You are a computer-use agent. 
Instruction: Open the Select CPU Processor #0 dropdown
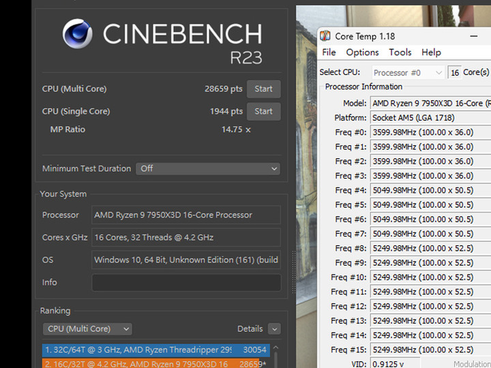click(x=408, y=73)
